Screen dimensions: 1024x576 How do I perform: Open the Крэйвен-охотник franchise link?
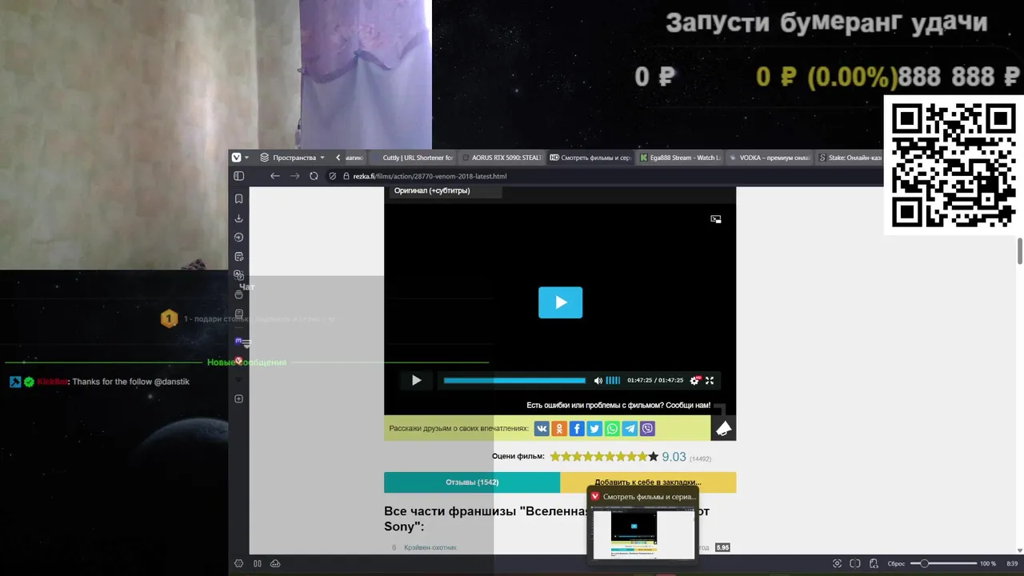430,548
